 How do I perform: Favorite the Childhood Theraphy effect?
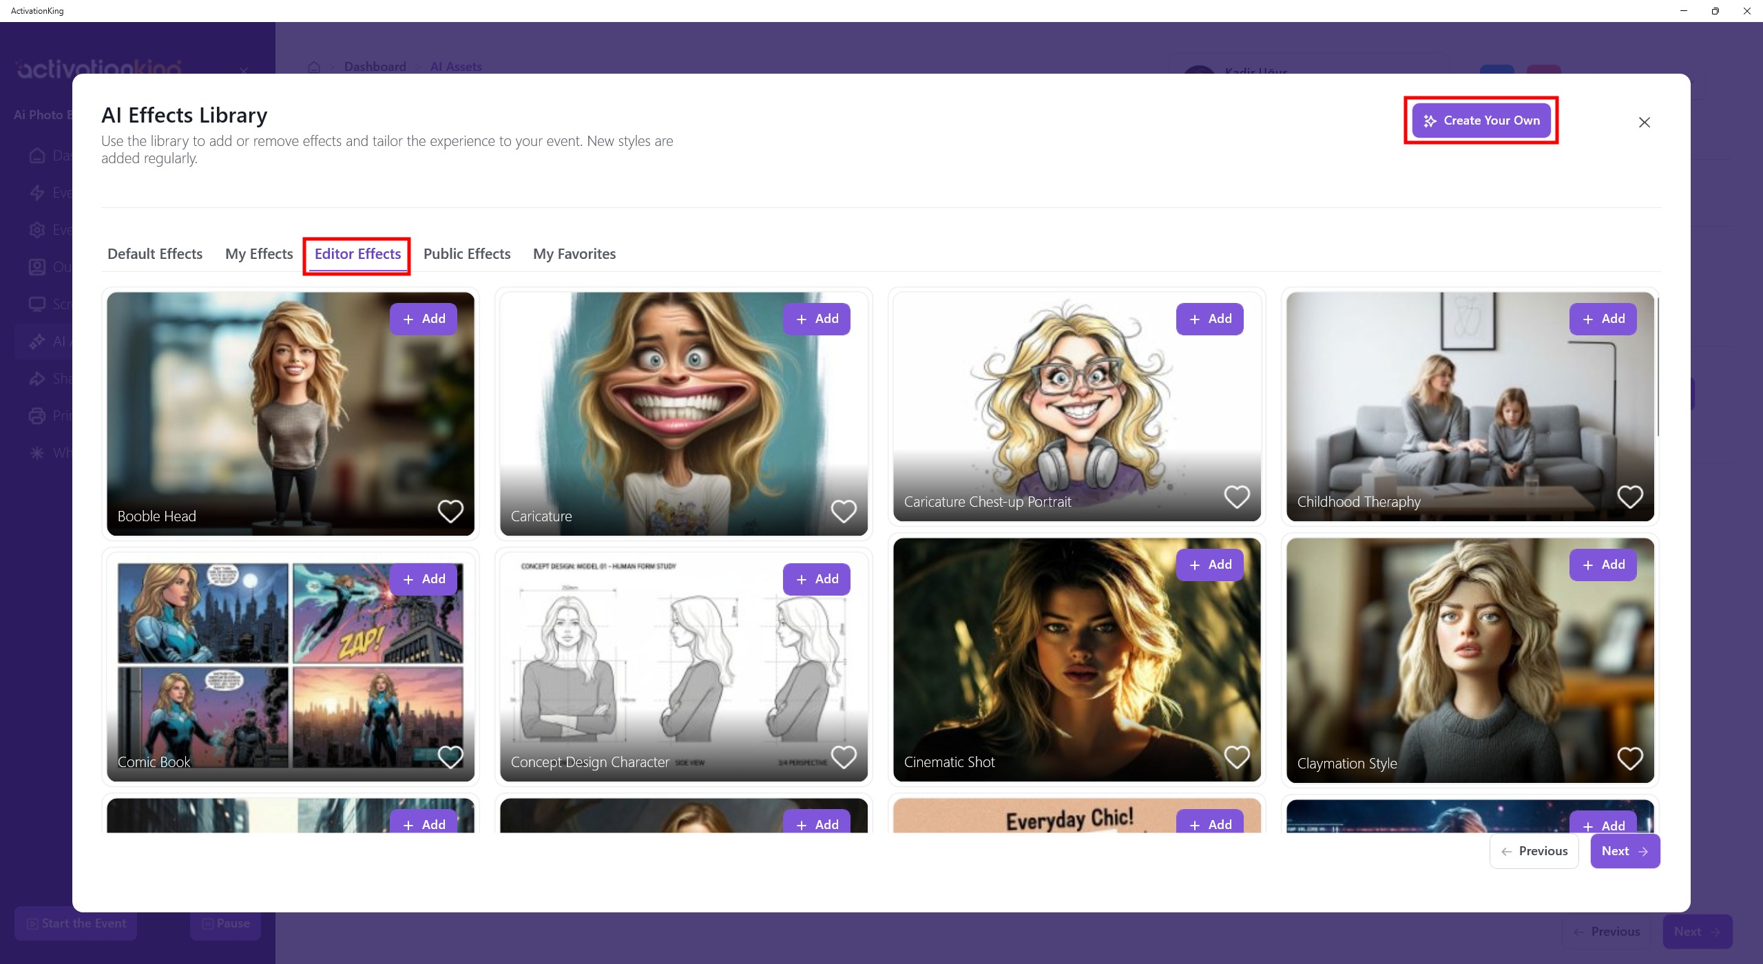1630,496
